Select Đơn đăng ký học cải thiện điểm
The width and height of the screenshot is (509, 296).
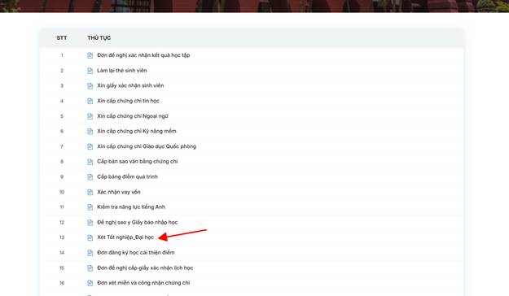click(x=136, y=253)
